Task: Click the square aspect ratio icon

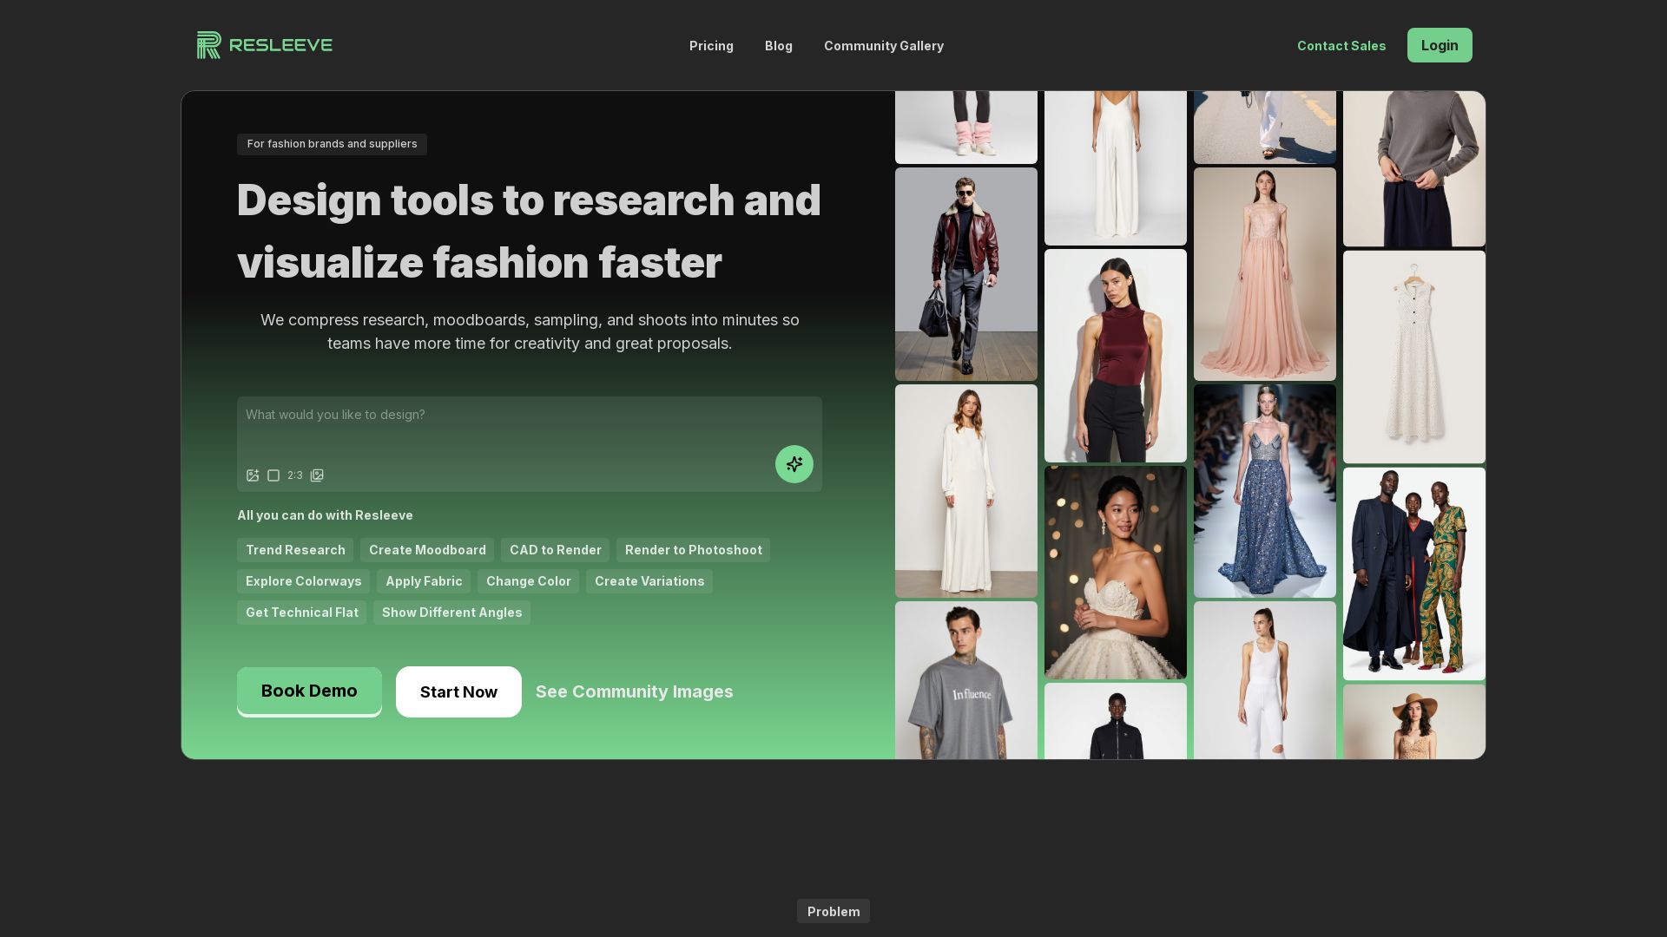Action: point(273,475)
